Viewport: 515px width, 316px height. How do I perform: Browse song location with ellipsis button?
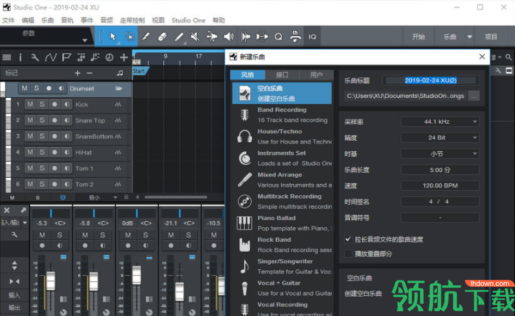pos(474,96)
